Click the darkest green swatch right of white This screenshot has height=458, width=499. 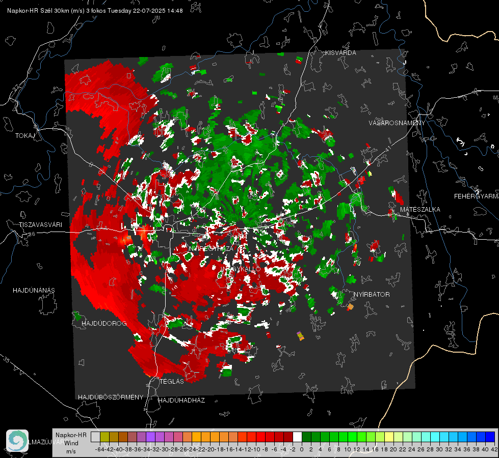[x=306, y=437]
